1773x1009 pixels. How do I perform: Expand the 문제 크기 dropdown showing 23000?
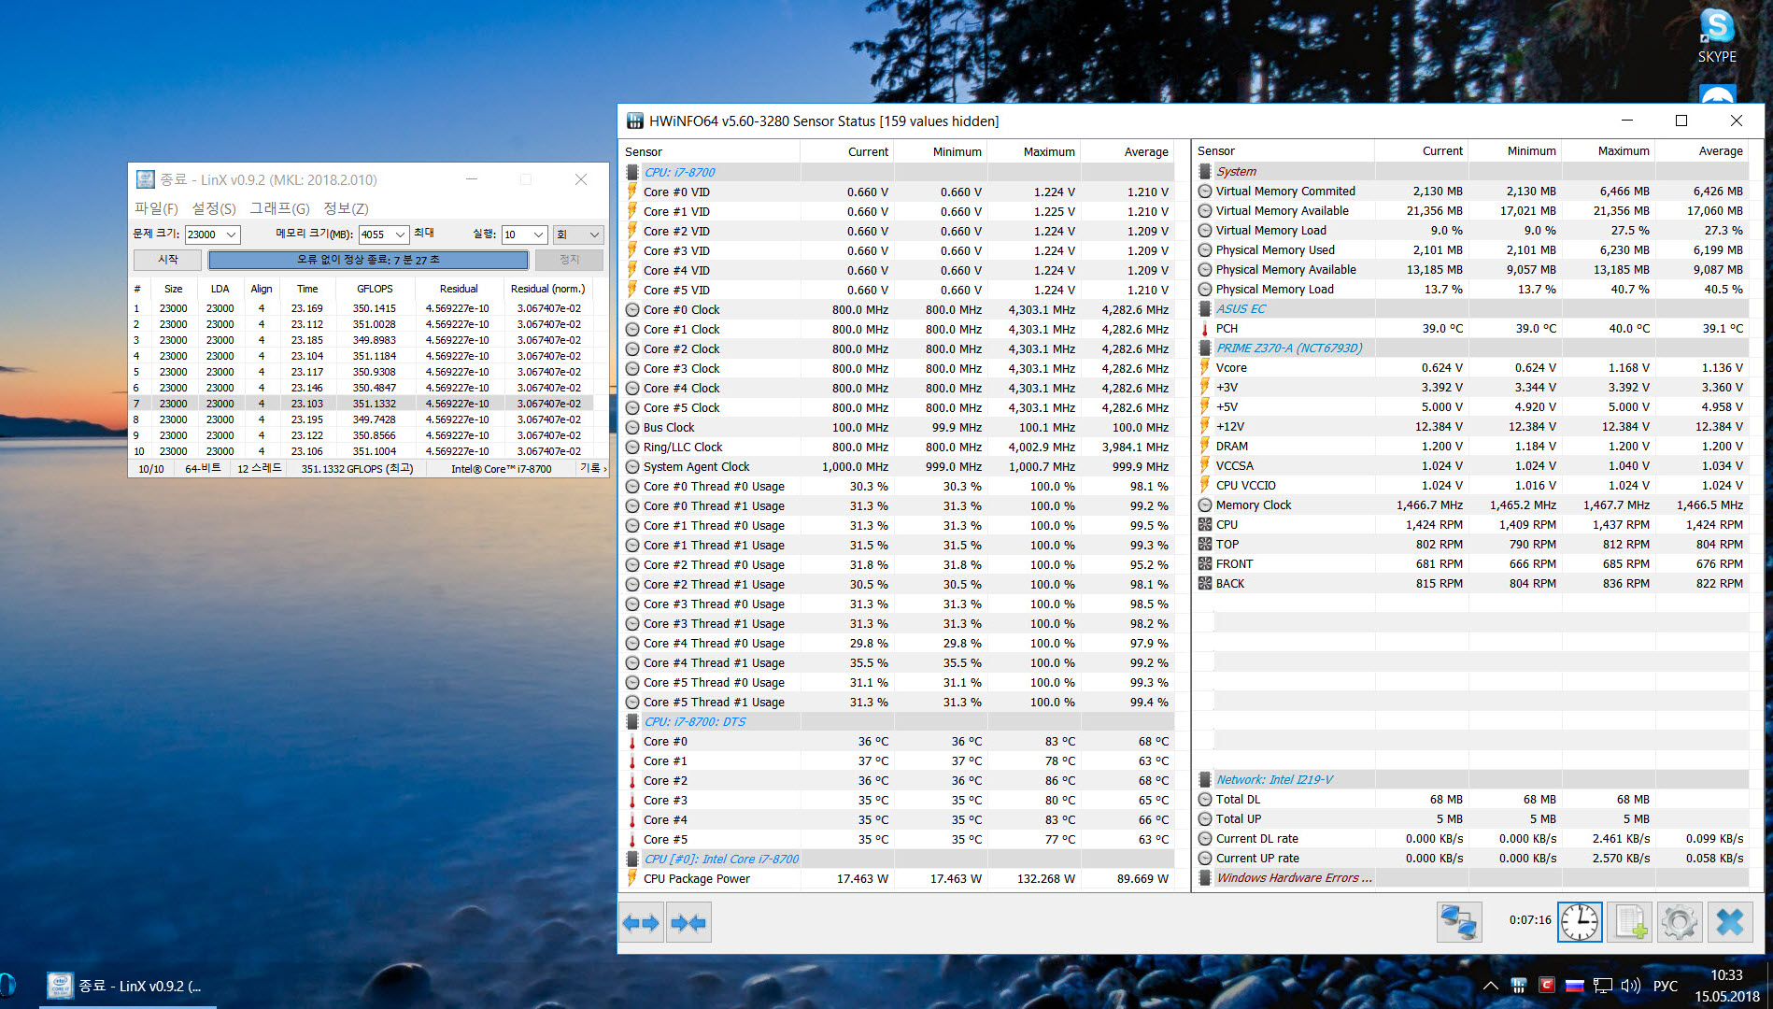tap(231, 234)
